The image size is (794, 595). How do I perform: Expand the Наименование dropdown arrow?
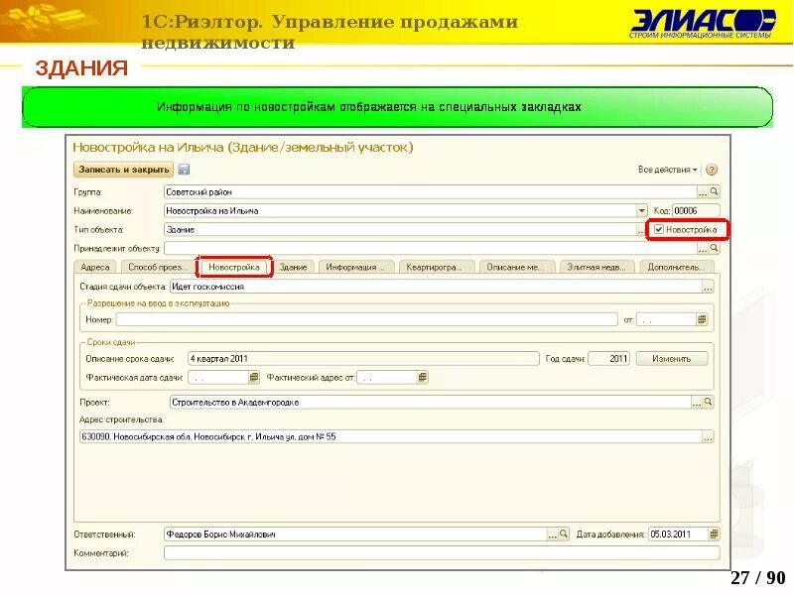(x=641, y=211)
